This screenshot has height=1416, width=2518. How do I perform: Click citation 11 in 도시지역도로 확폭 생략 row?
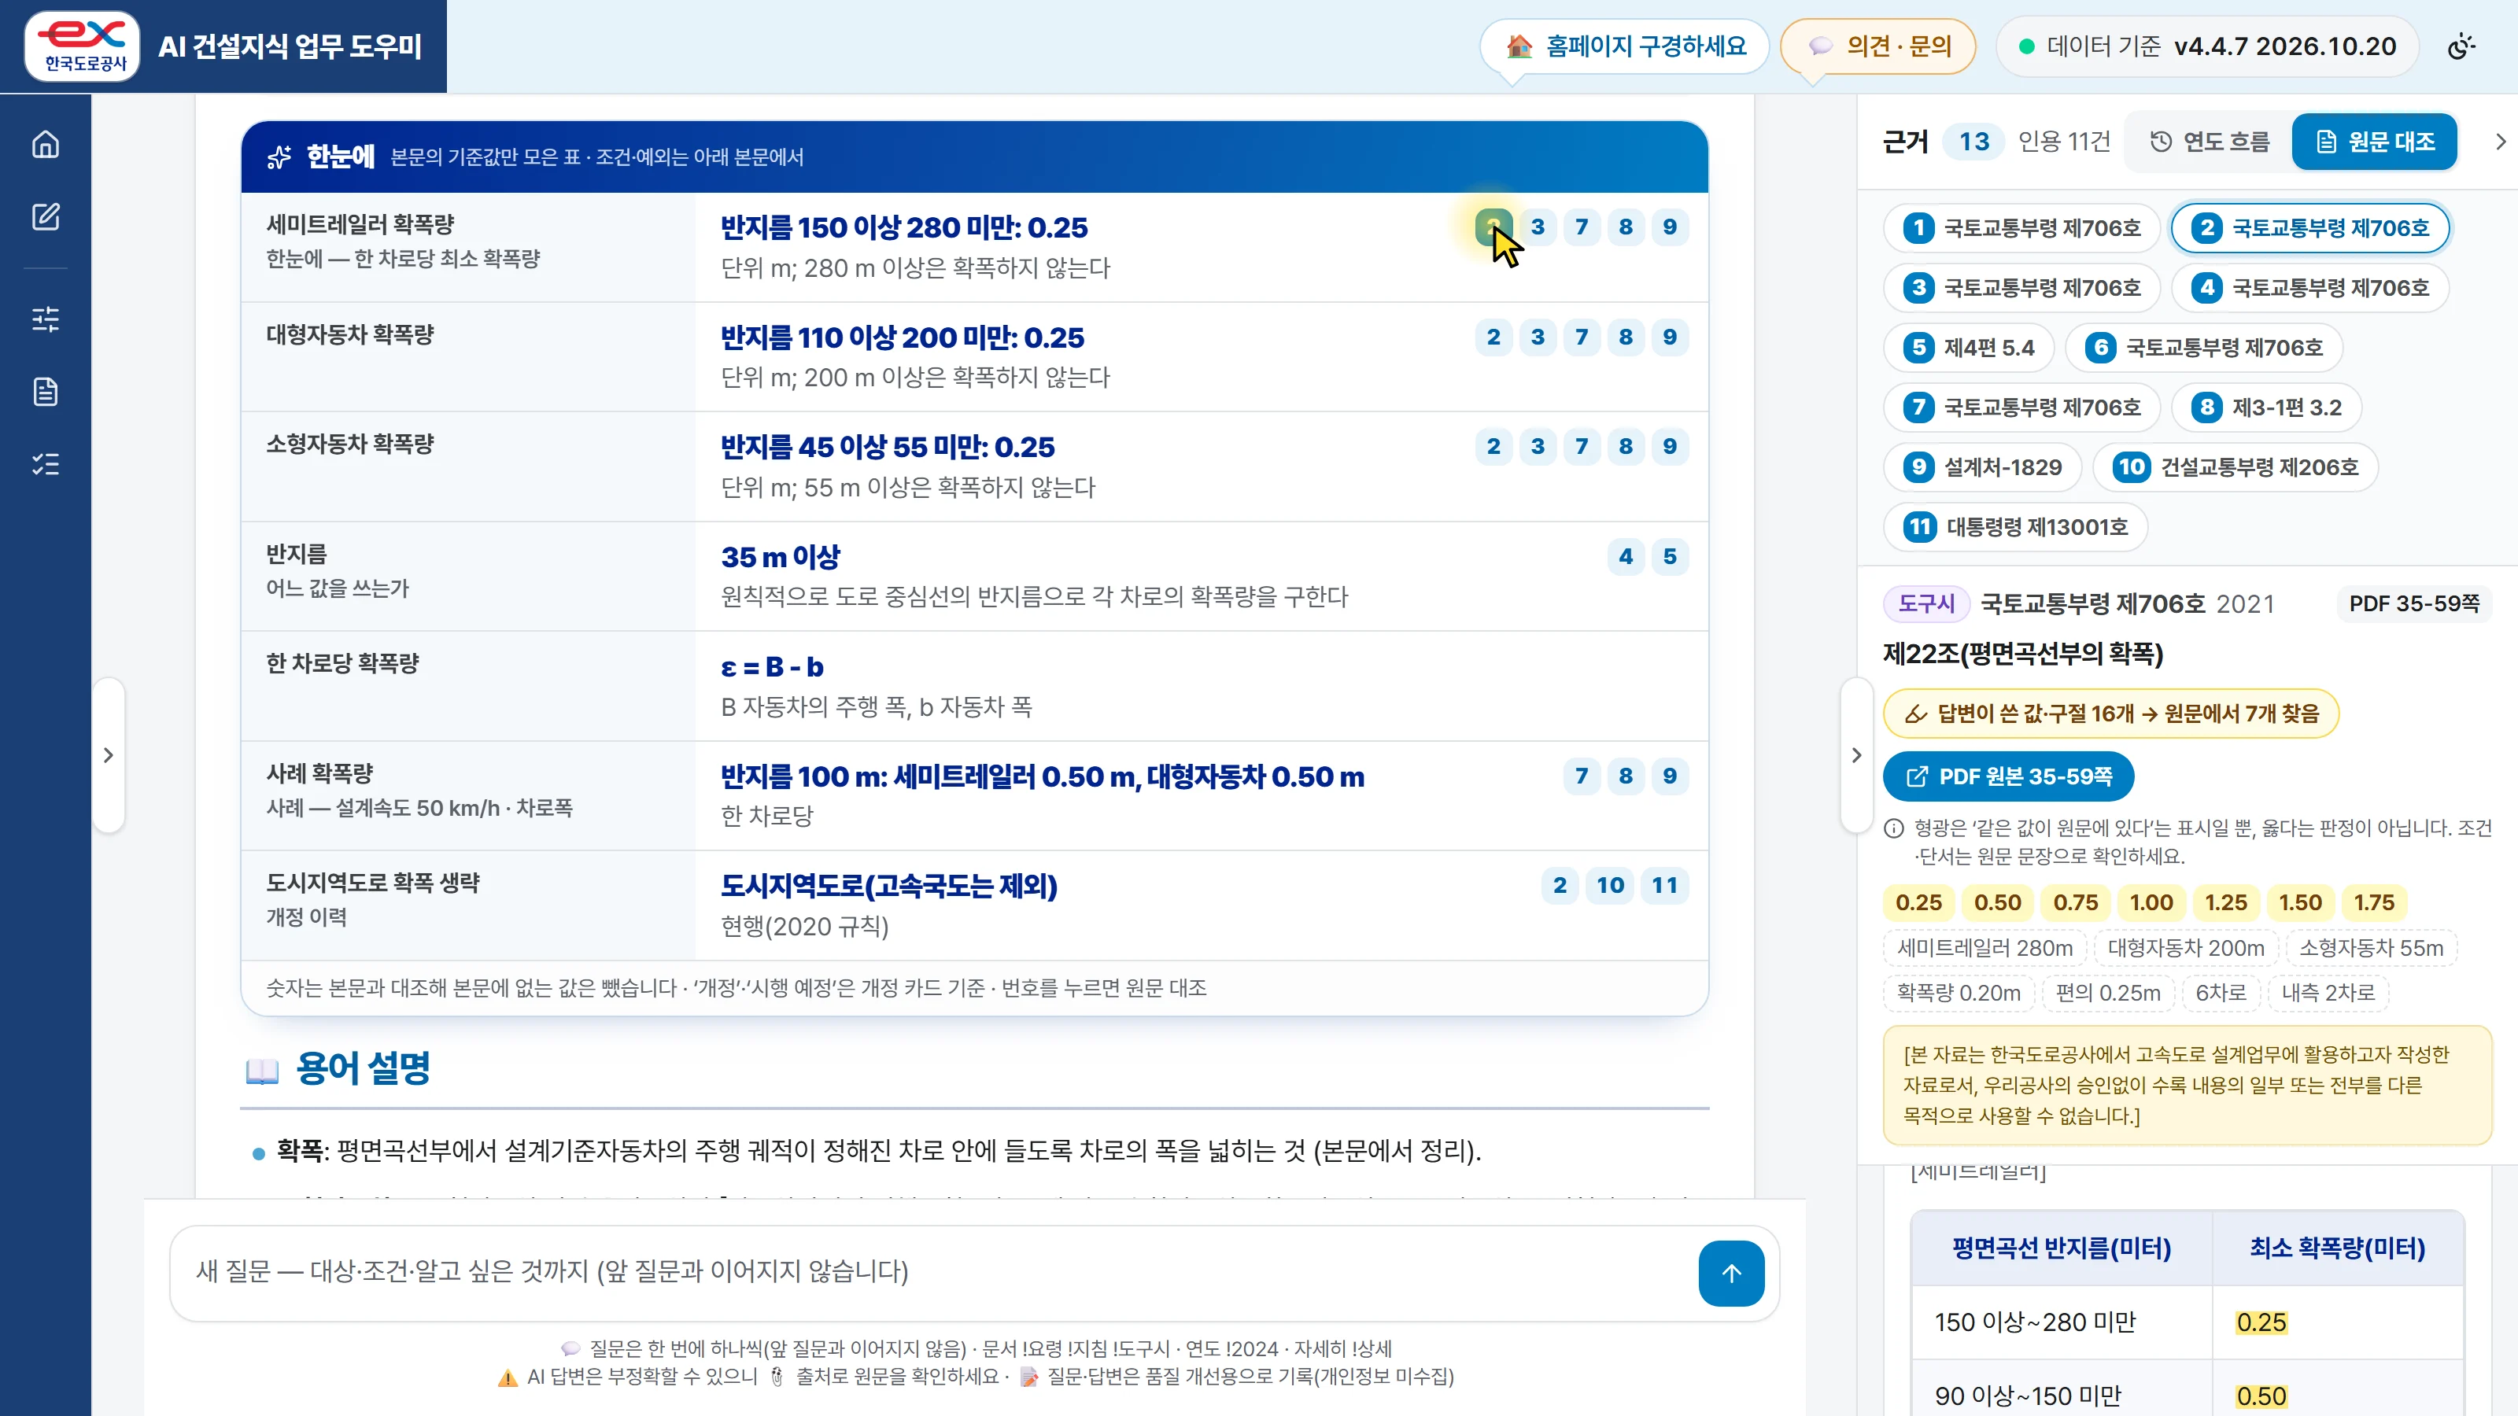click(1665, 885)
